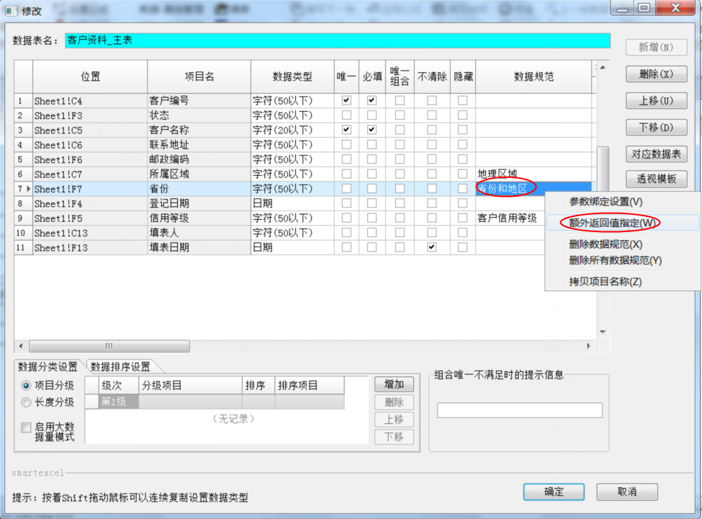Screen dimensions: 702x519
Task: Click horizontal scrollbar right arrow
Action: (x=588, y=346)
